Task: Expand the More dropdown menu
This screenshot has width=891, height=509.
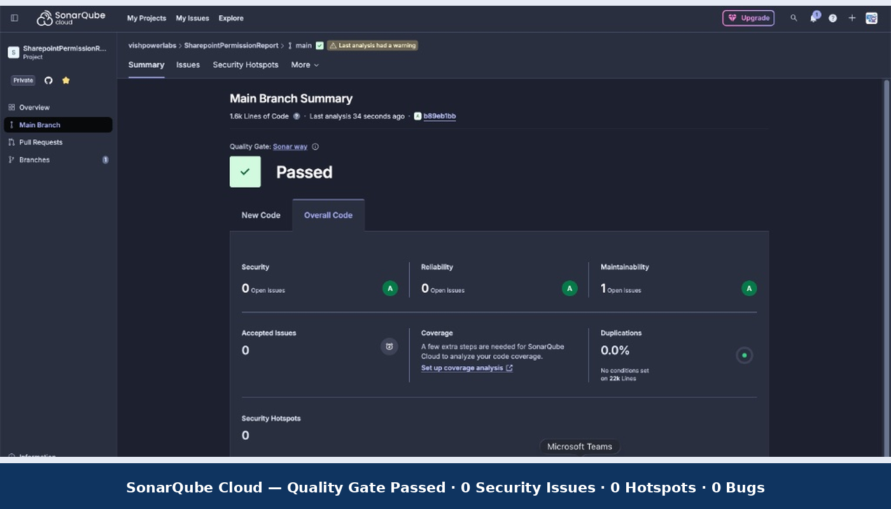Action: [x=305, y=65]
